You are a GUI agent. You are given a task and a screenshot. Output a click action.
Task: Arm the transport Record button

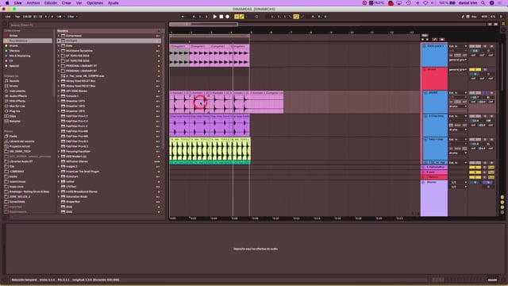click(228, 17)
